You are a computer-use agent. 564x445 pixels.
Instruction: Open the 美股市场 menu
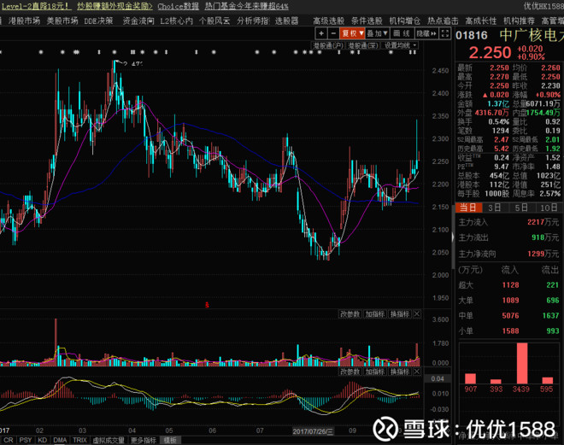[62, 20]
